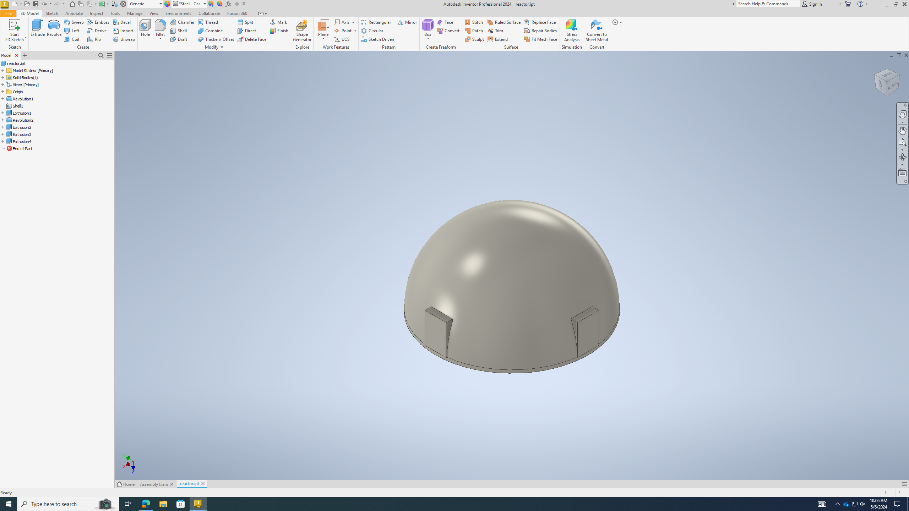Select the Revolve tool
The height and width of the screenshot is (511, 909).
pyautogui.click(x=54, y=28)
